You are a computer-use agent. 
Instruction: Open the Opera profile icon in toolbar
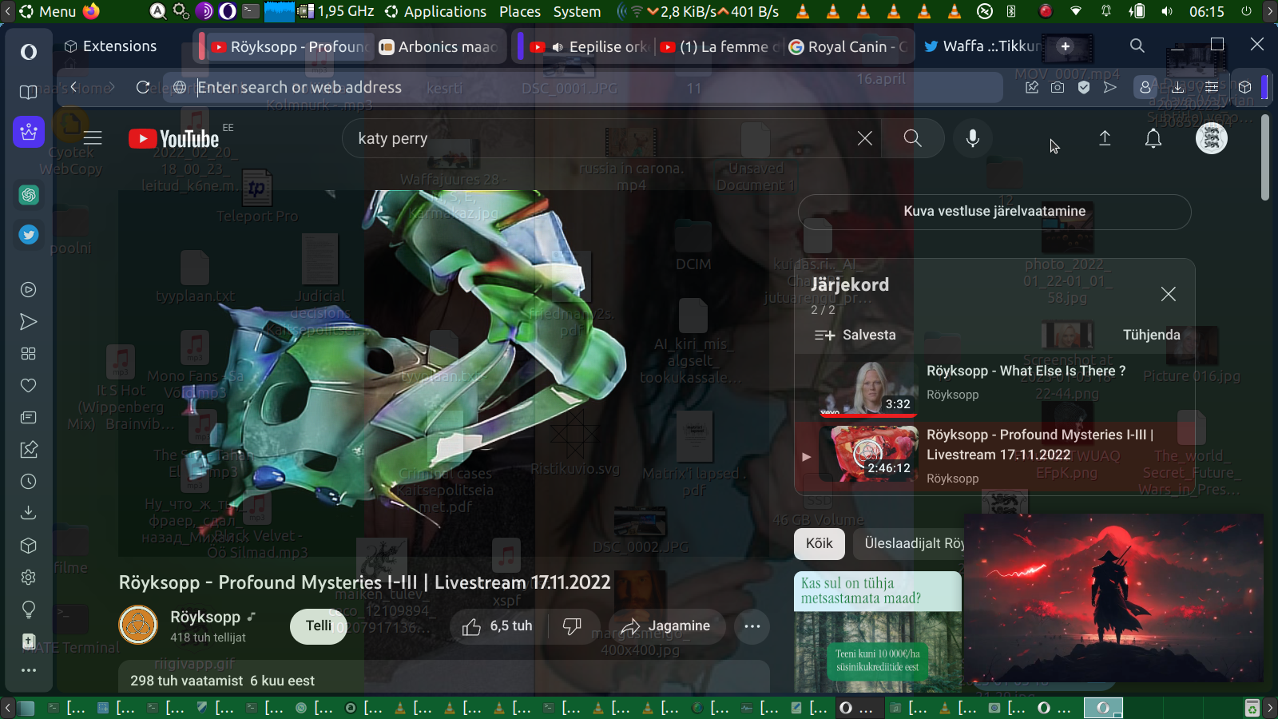point(1145,87)
